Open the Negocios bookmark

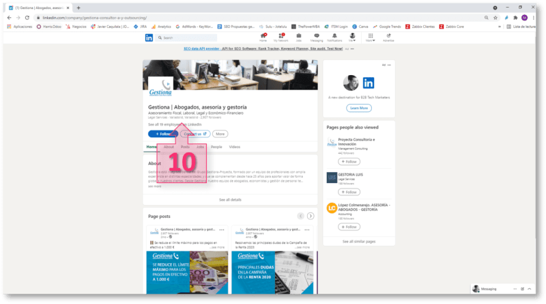76,27
